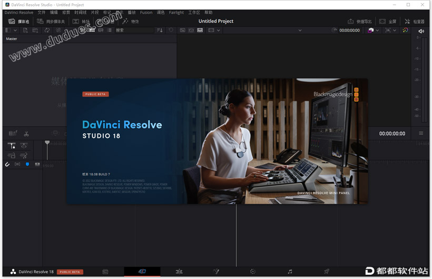Select the Master bin

tap(12, 39)
